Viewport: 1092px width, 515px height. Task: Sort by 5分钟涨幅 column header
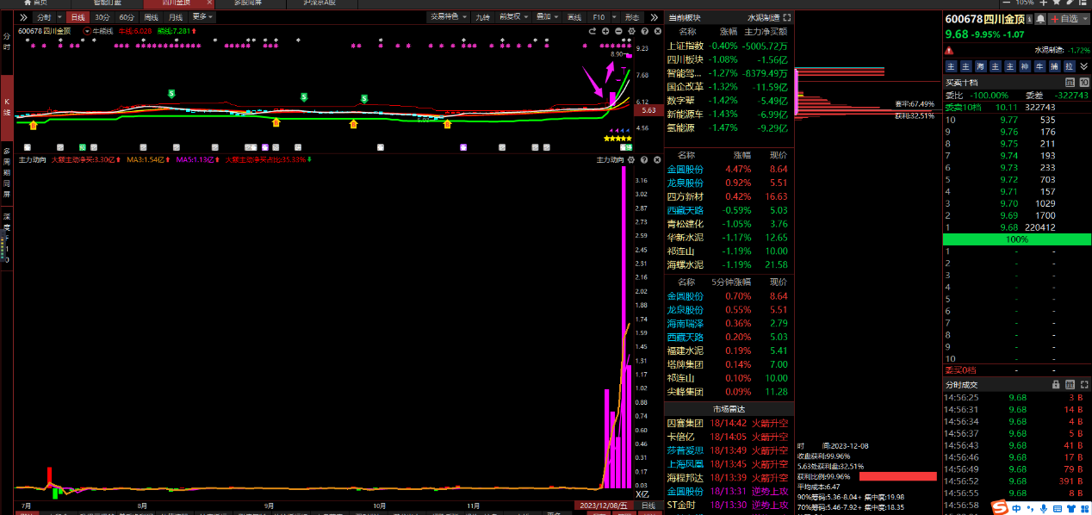point(730,282)
